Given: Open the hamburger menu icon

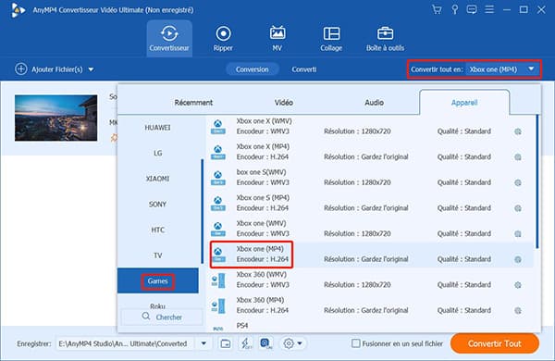Looking at the screenshot, I should 489,9.
